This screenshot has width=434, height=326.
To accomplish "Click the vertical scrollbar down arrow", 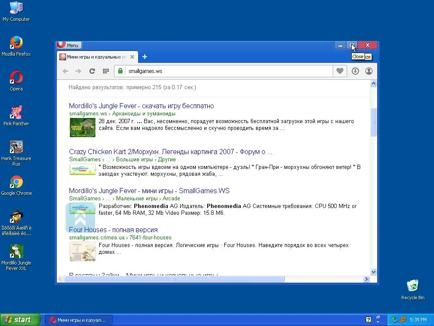I will (373, 272).
